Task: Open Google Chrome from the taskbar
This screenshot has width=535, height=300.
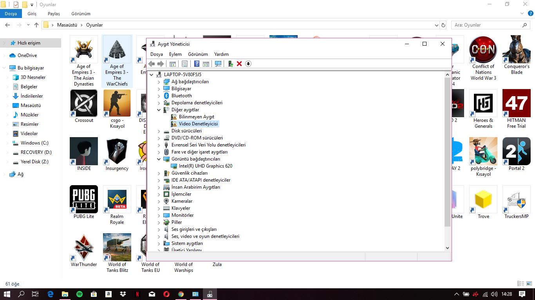Action: pos(181,294)
